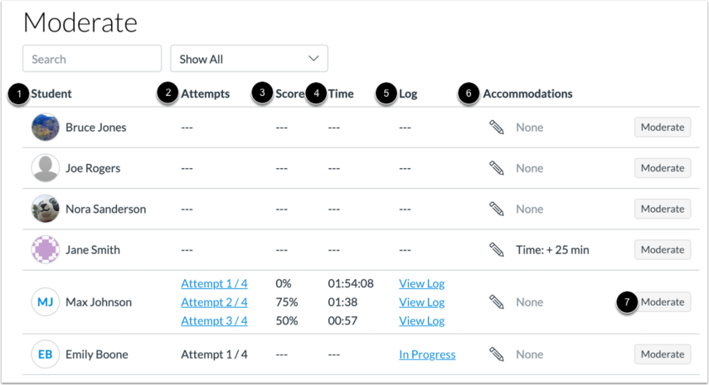Click Emily Boone's EB avatar

click(x=45, y=354)
